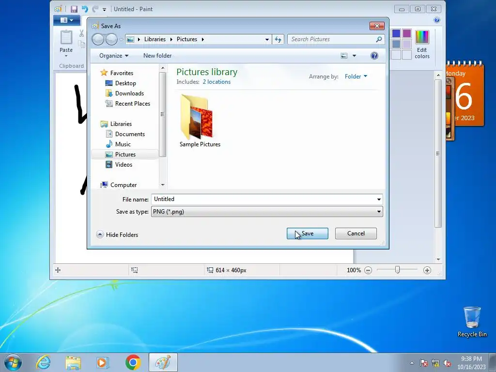Expand the arrow after Pictures breadcrumb
Viewport: 496px width, 372px height.
click(203, 40)
